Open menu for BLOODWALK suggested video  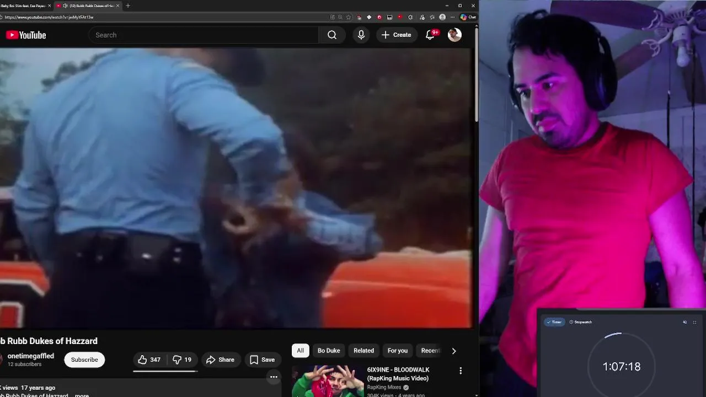point(461,371)
